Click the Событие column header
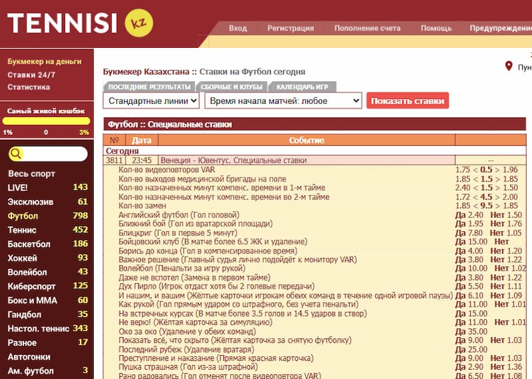532x379 pixels. tap(307, 140)
